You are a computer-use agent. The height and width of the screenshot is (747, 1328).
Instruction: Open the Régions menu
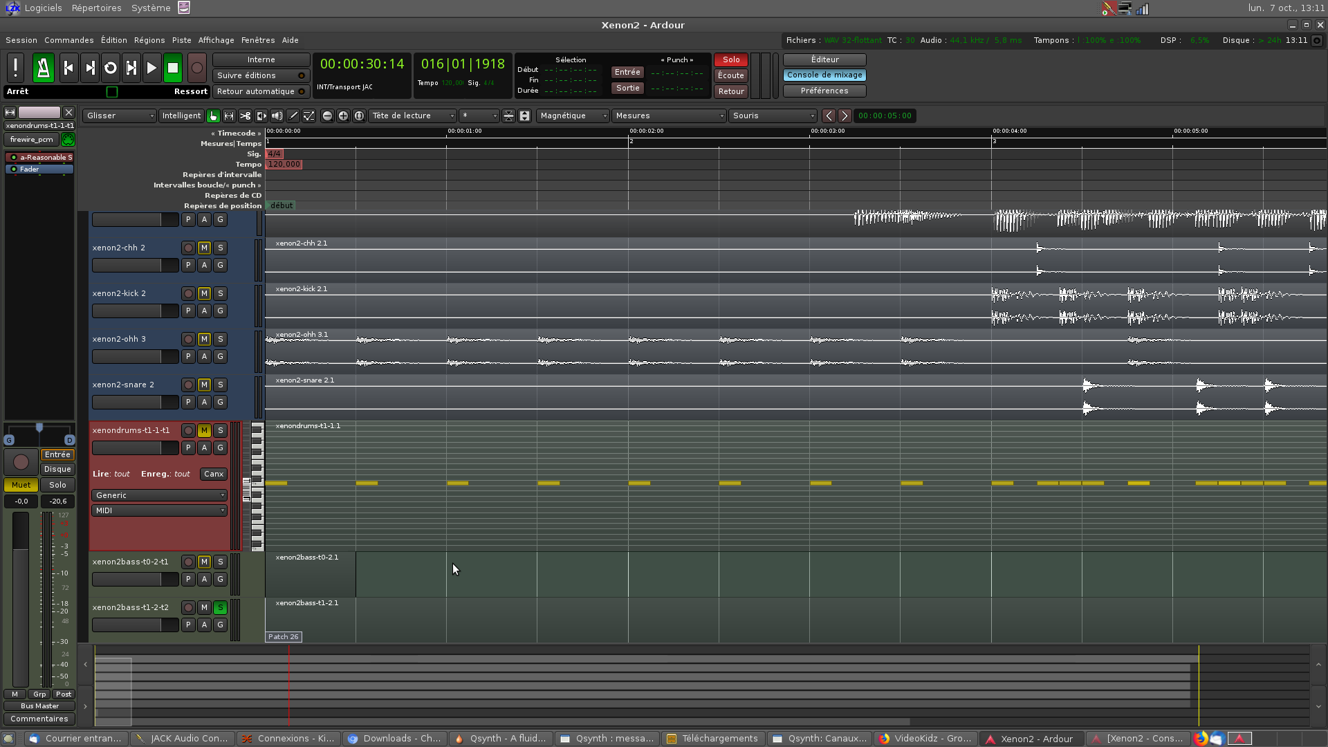(149, 40)
